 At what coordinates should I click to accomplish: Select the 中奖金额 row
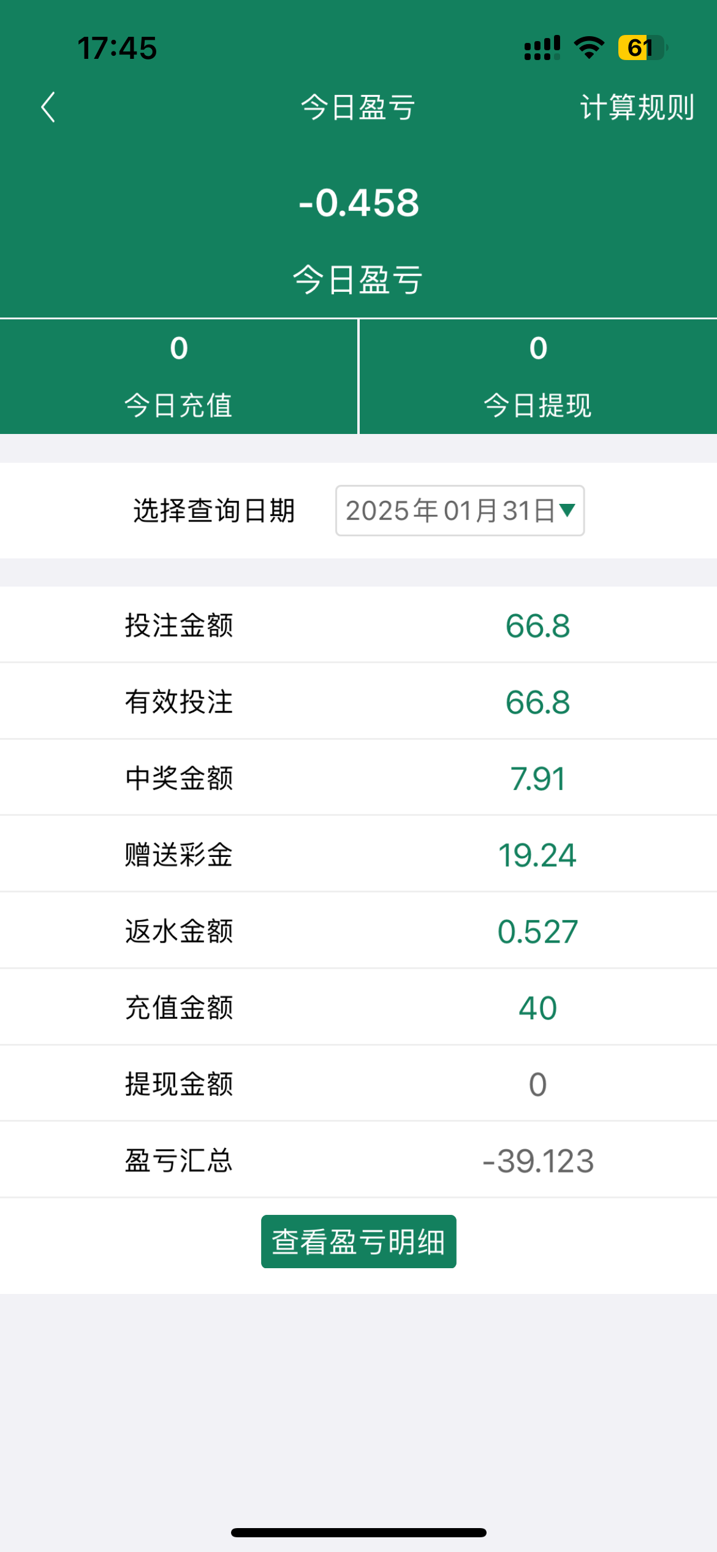pos(358,778)
